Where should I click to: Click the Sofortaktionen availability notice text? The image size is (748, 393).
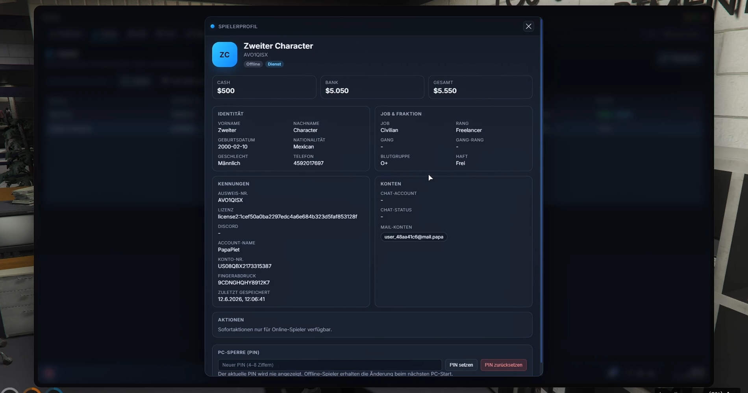(x=275, y=329)
